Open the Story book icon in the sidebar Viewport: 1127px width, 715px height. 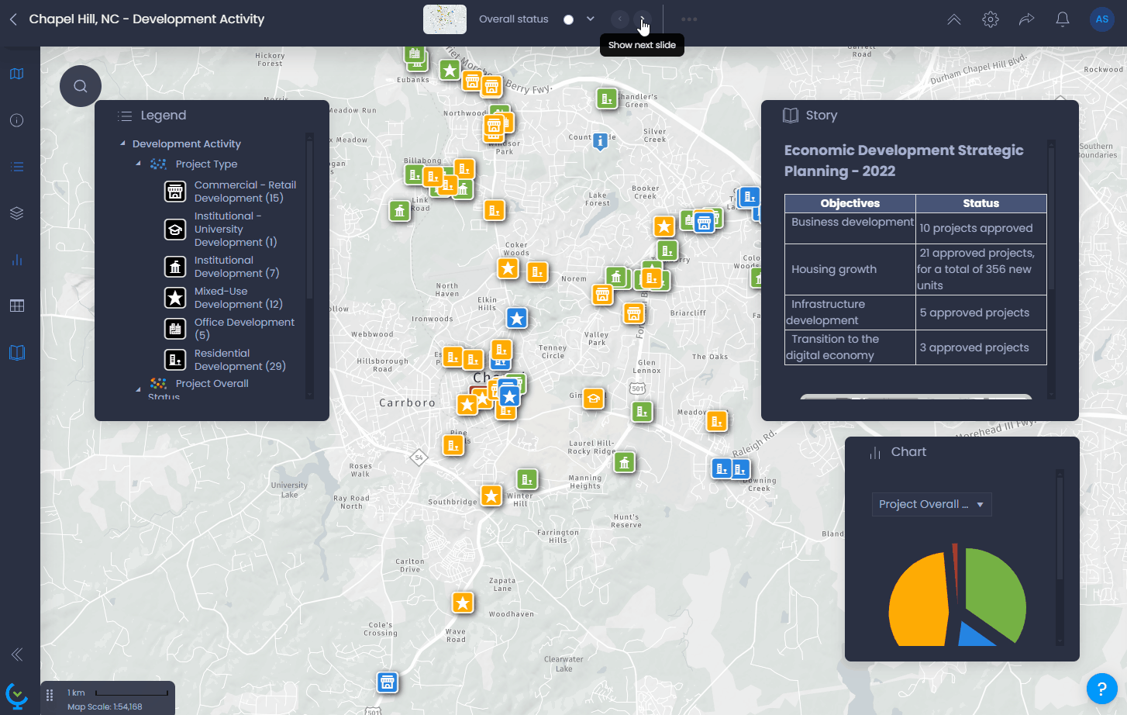click(17, 353)
